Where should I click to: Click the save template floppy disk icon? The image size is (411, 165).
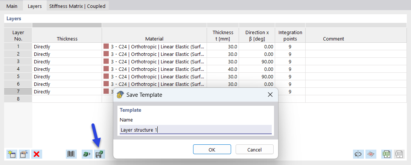coord(100,154)
